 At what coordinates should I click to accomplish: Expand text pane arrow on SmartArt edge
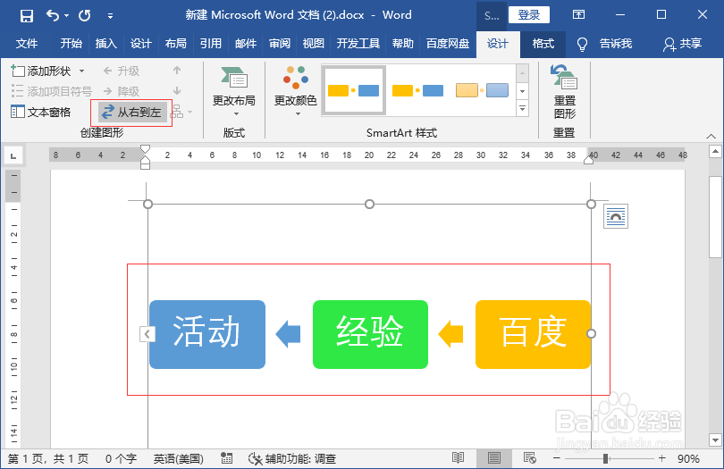(147, 334)
